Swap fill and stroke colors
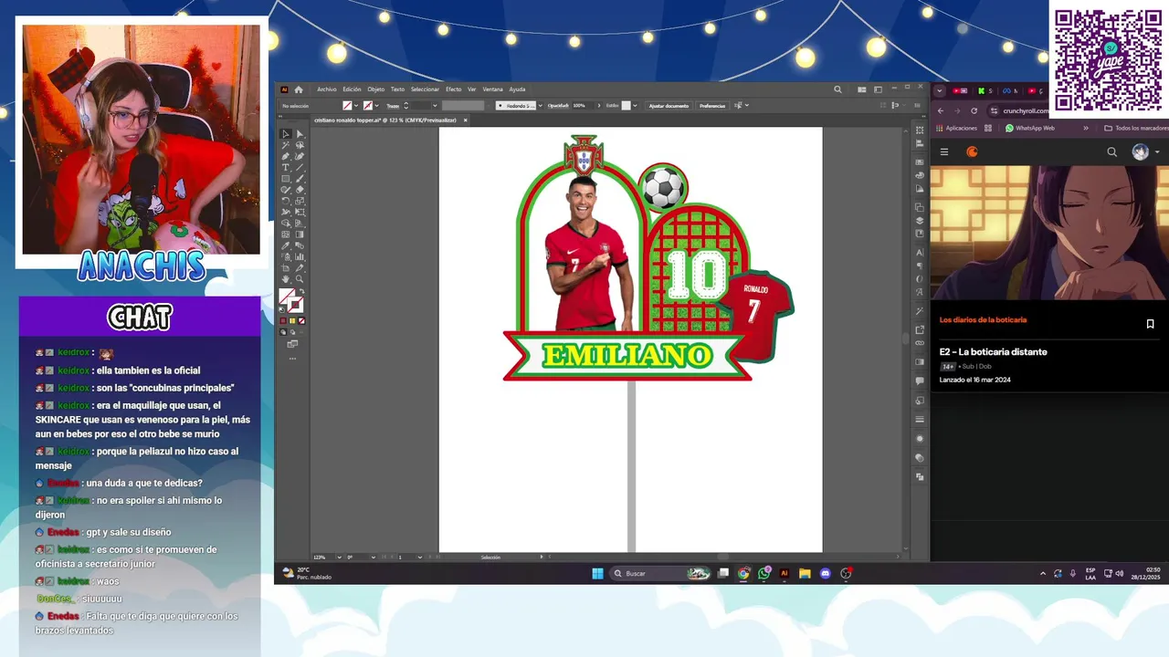The height and width of the screenshot is (657, 1169). [303, 291]
